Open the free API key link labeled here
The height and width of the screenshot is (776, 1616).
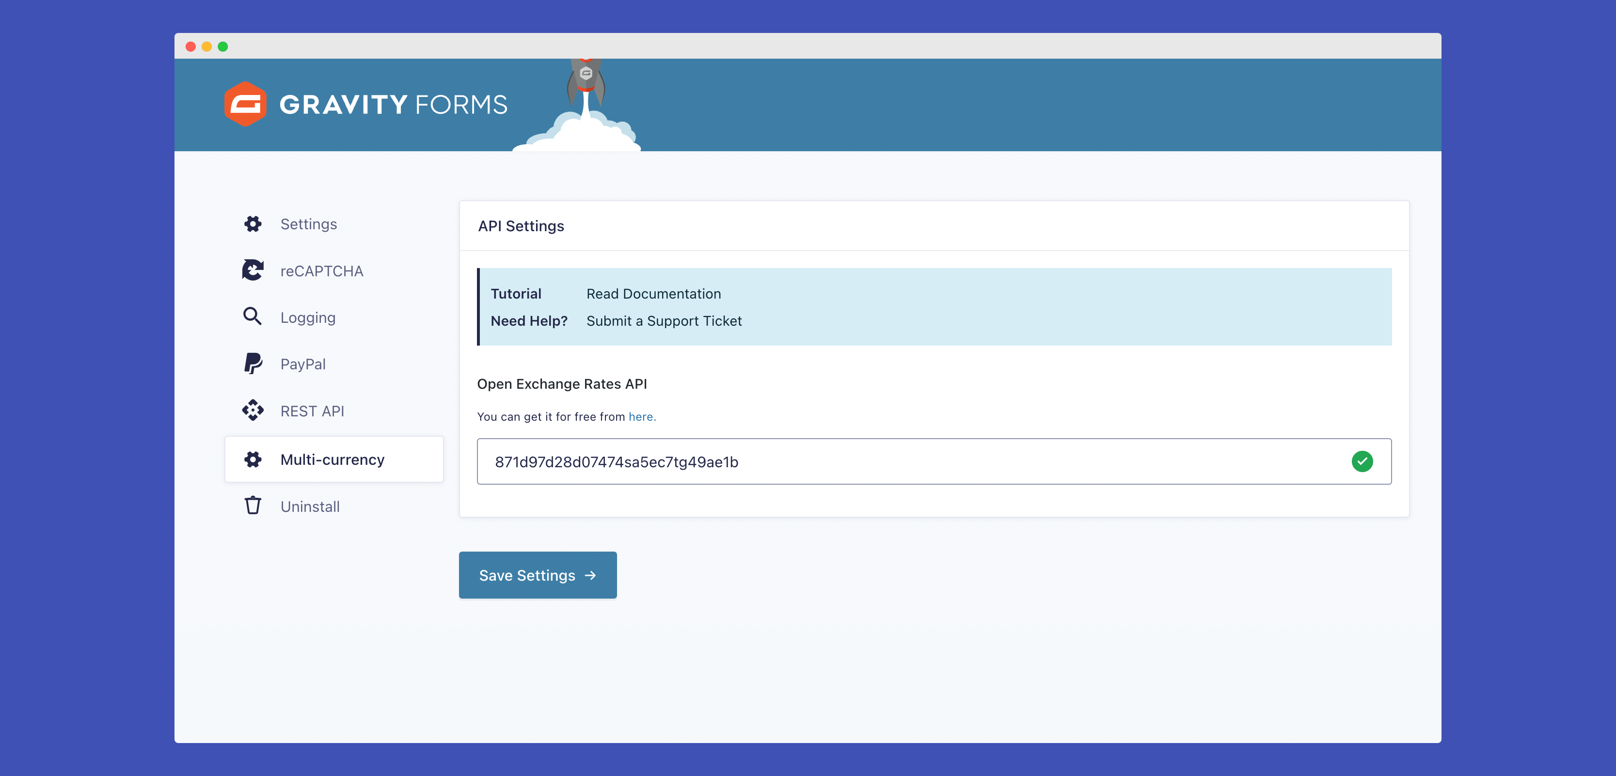pyautogui.click(x=641, y=416)
